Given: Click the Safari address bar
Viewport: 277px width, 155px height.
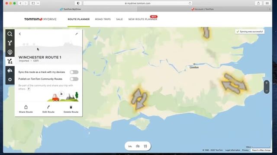Looking at the screenshot, I should [x=138, y=3].
